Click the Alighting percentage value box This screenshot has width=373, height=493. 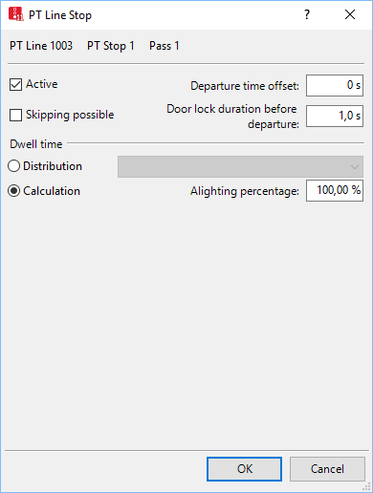click(335, 190)
